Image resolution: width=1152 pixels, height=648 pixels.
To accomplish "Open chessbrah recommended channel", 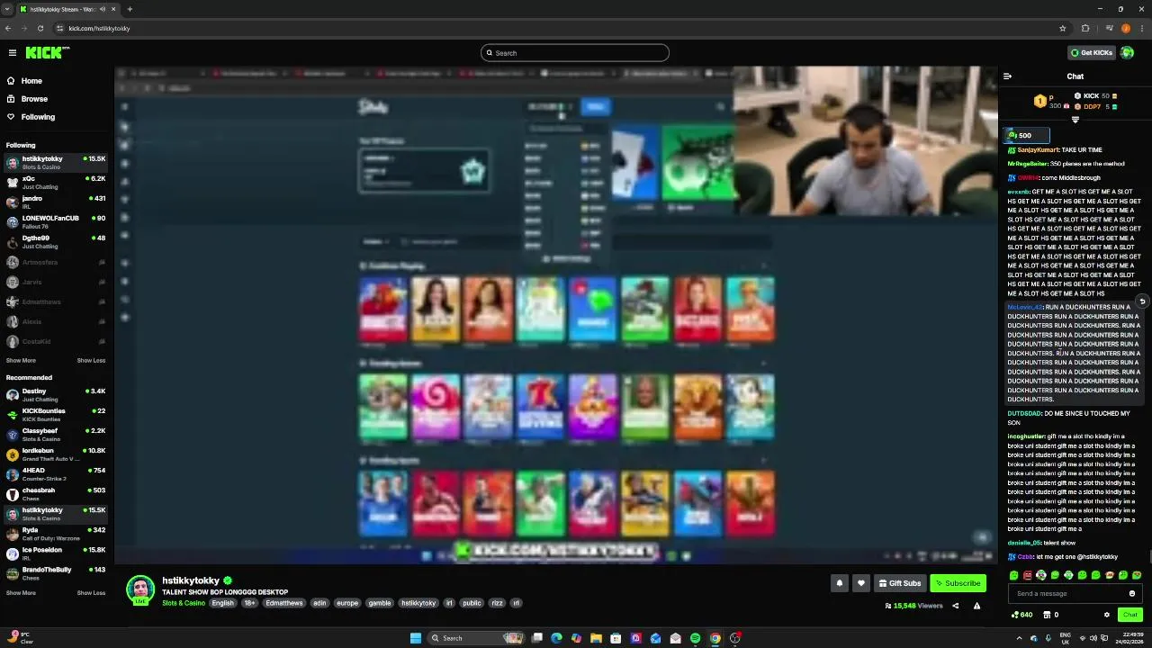I will [54, 494].
